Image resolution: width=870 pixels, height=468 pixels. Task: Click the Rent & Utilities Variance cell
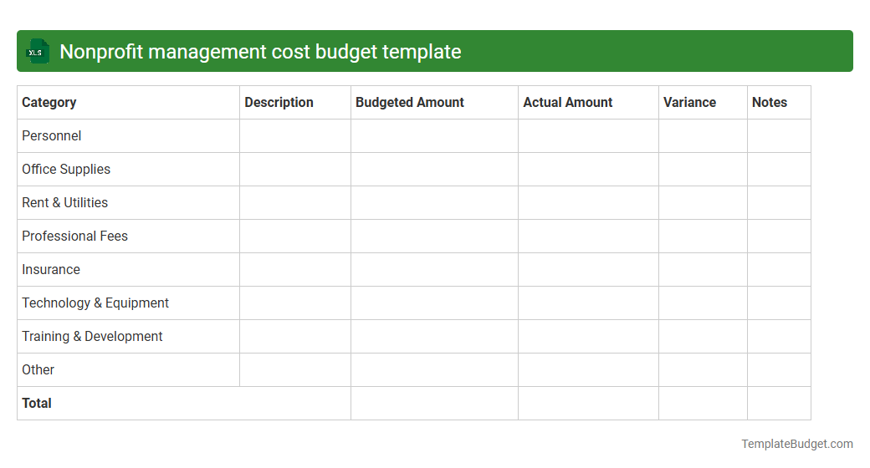click(703, 203)
